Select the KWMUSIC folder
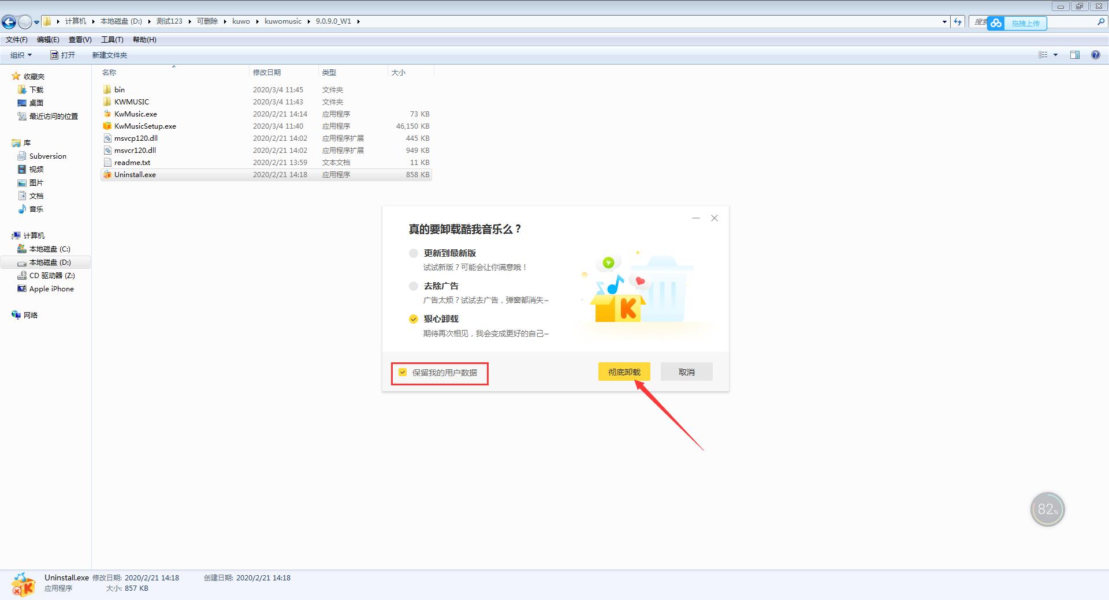1109x600 pixels. click(266, 102)
